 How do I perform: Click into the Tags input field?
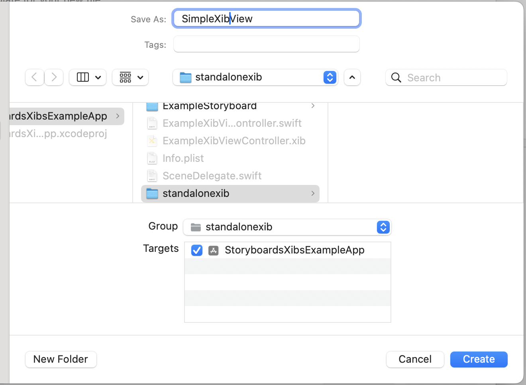tap(266, 44)
